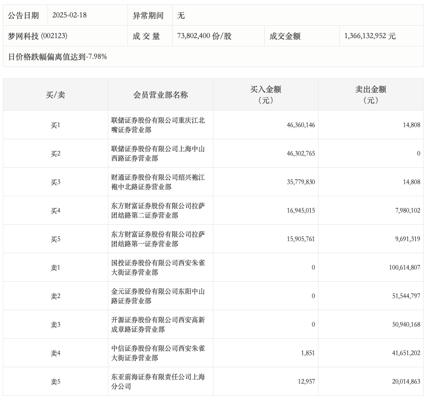427x398 pixels.
Task: Click the 卖出金额 column header
Action: [371, 94]
